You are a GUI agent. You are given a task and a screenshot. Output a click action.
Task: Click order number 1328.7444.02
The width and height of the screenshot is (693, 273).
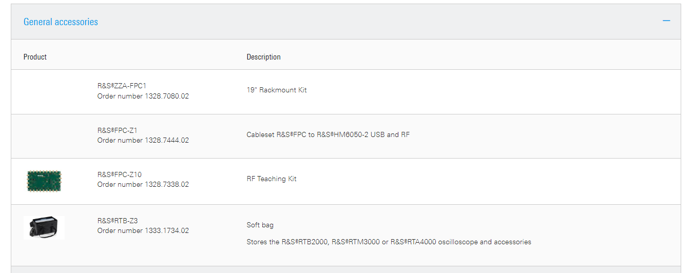(x=143, y=140)
